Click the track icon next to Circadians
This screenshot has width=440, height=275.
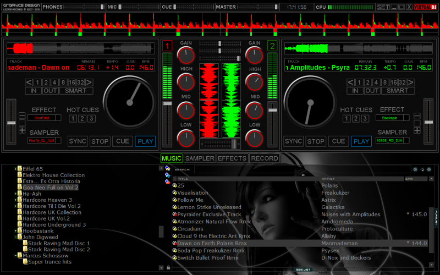pos(174,229)
